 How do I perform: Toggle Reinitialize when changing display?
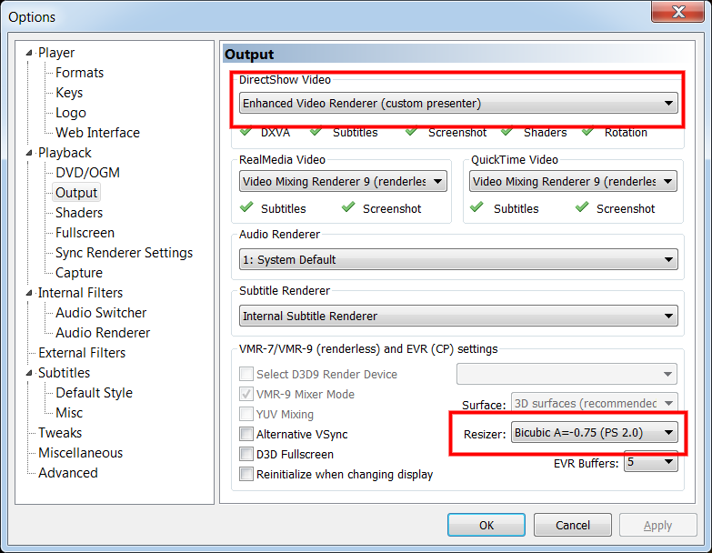point(246,475)
